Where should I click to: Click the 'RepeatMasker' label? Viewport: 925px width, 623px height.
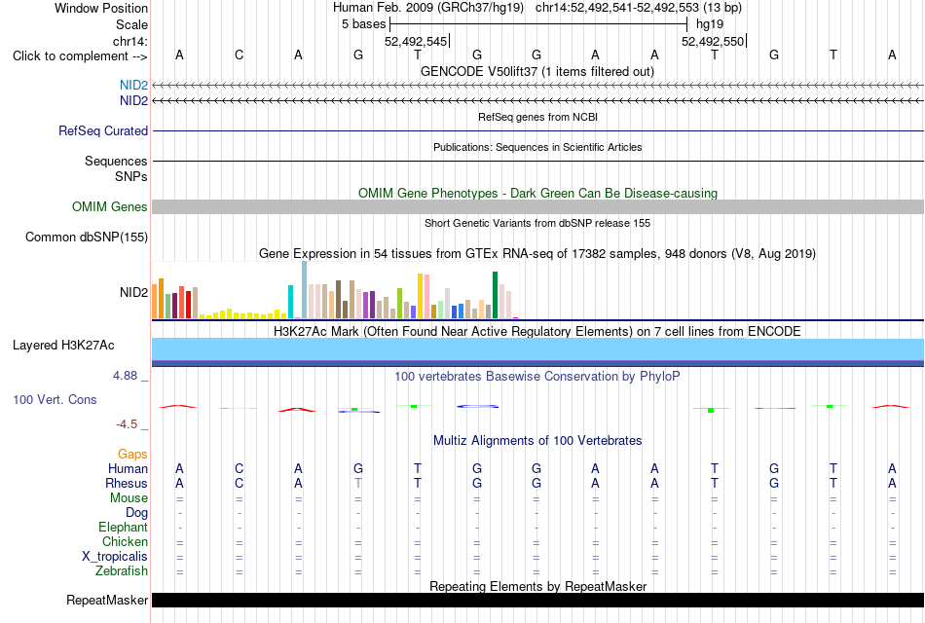(107, 600)
